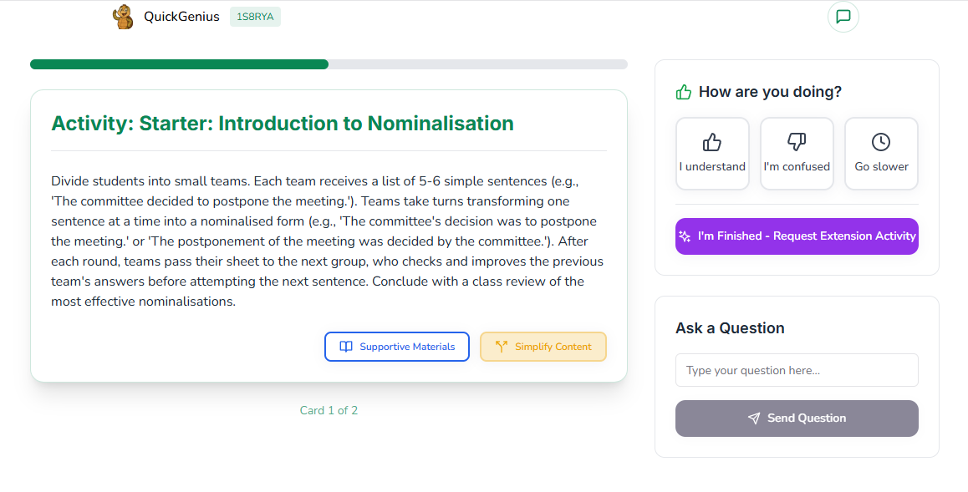Screen dimensions: 968x492
Task: Click the split-arrow icon beside Simplify Content
Action: click(502, 347)
